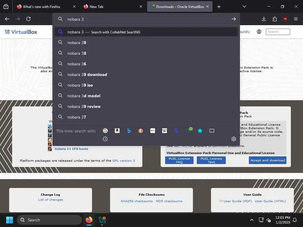This screenshot has height=227, width=303.
Task: Search this time with DuckDuckGo
Action: click(x=141, y=131)
